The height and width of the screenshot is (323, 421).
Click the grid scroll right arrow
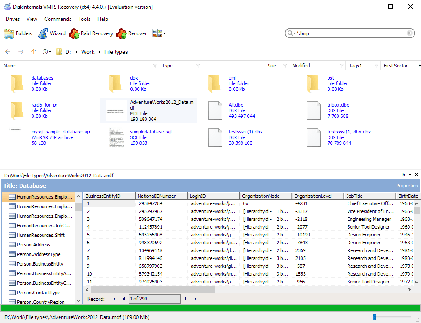409,290
